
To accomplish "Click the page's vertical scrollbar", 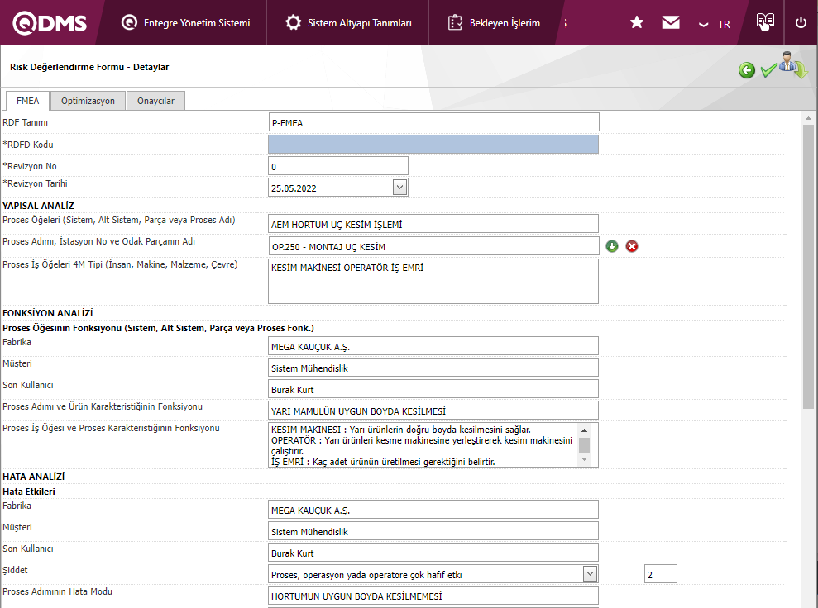I will [808, 264].
